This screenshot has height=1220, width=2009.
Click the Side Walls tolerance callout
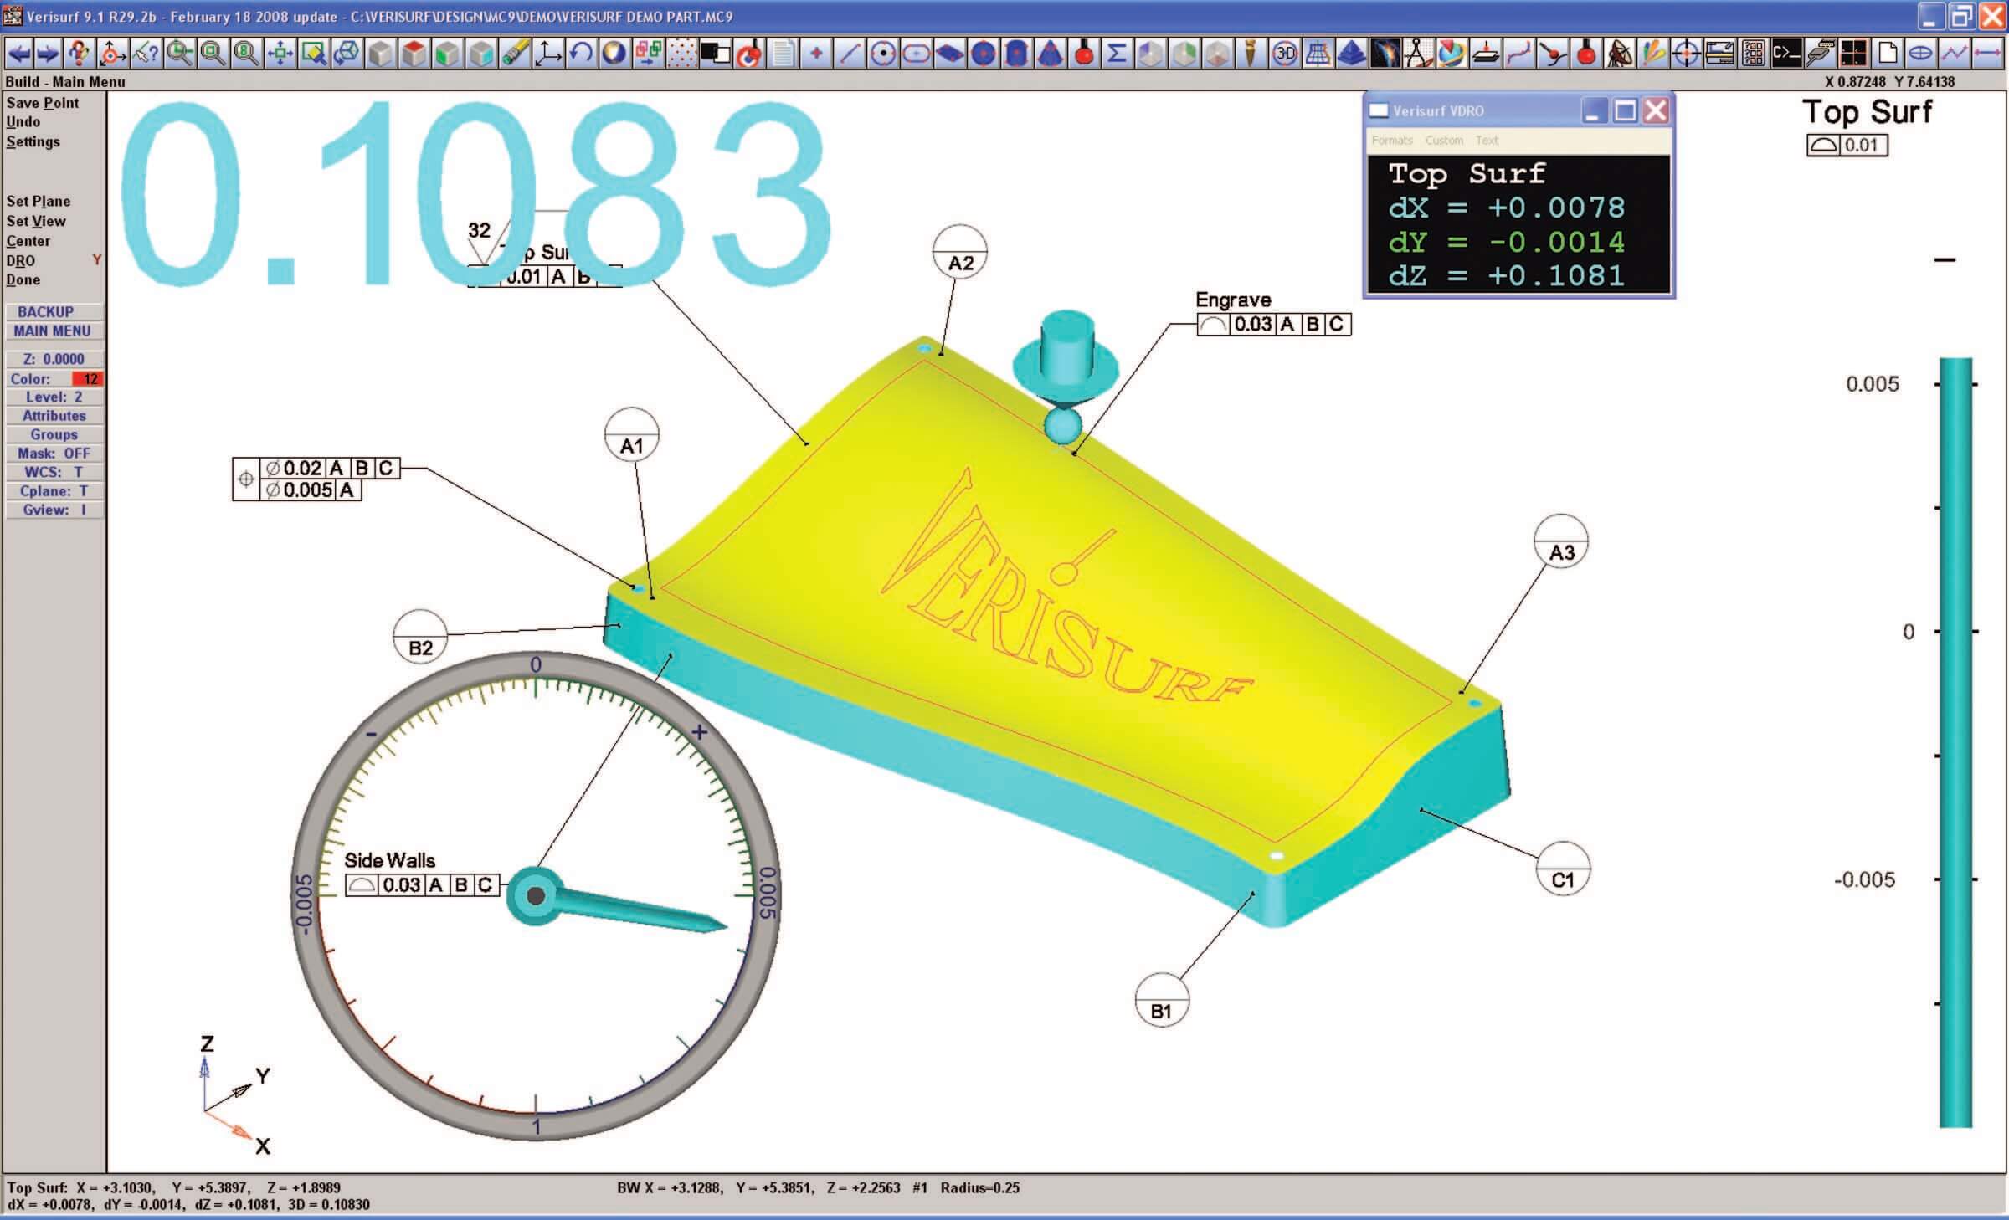(423, 885)
